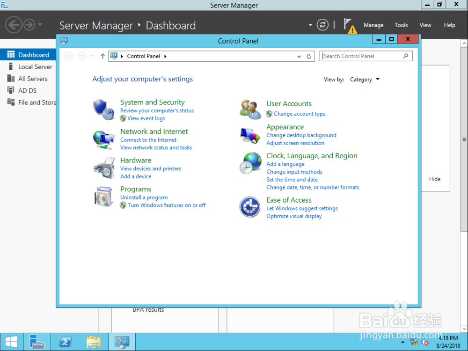
Task: Launch PowerShell from the taskbar
Action: 65,342
